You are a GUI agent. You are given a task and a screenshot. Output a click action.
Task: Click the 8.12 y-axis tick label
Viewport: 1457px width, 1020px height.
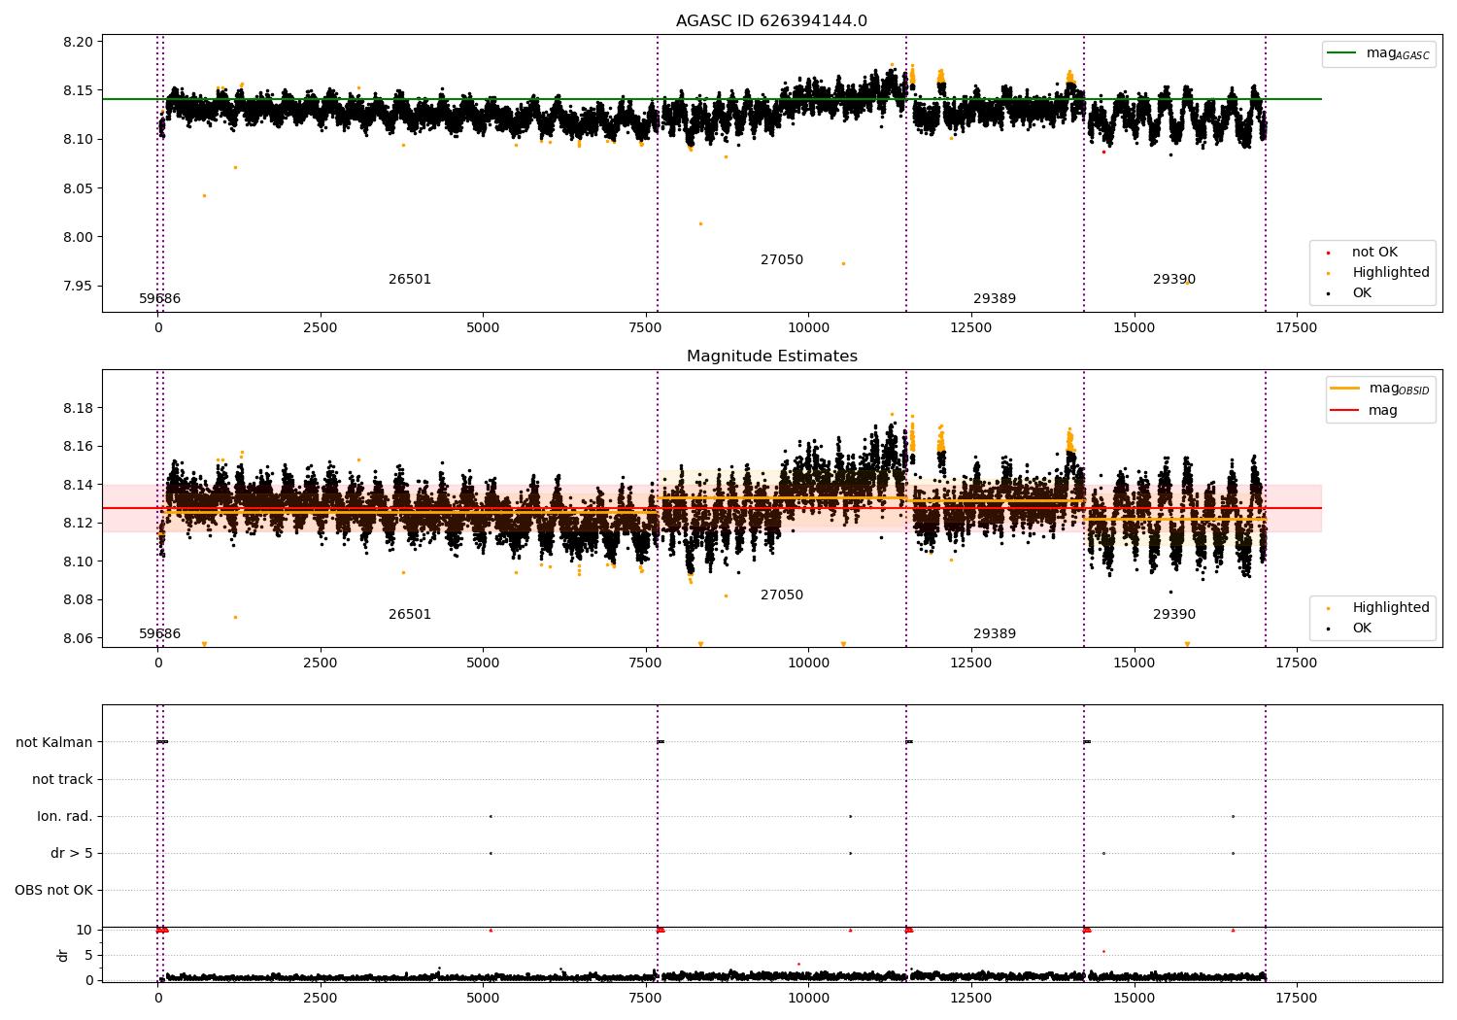80,524
